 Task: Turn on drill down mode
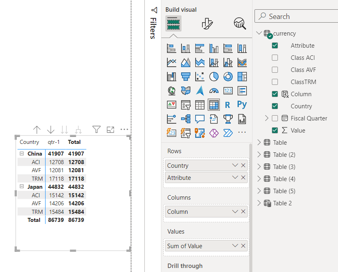click(51, 130)
